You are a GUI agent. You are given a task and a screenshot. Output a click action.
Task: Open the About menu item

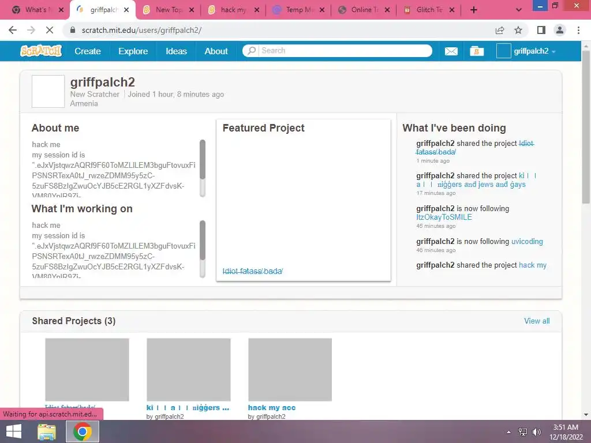click(x=216, y=51)
